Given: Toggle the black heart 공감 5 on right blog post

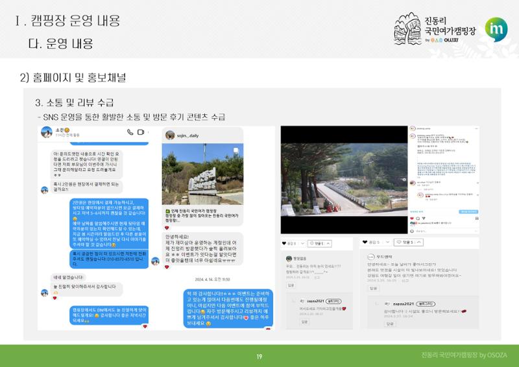Looking at the screenshot, I should [365, 243].
